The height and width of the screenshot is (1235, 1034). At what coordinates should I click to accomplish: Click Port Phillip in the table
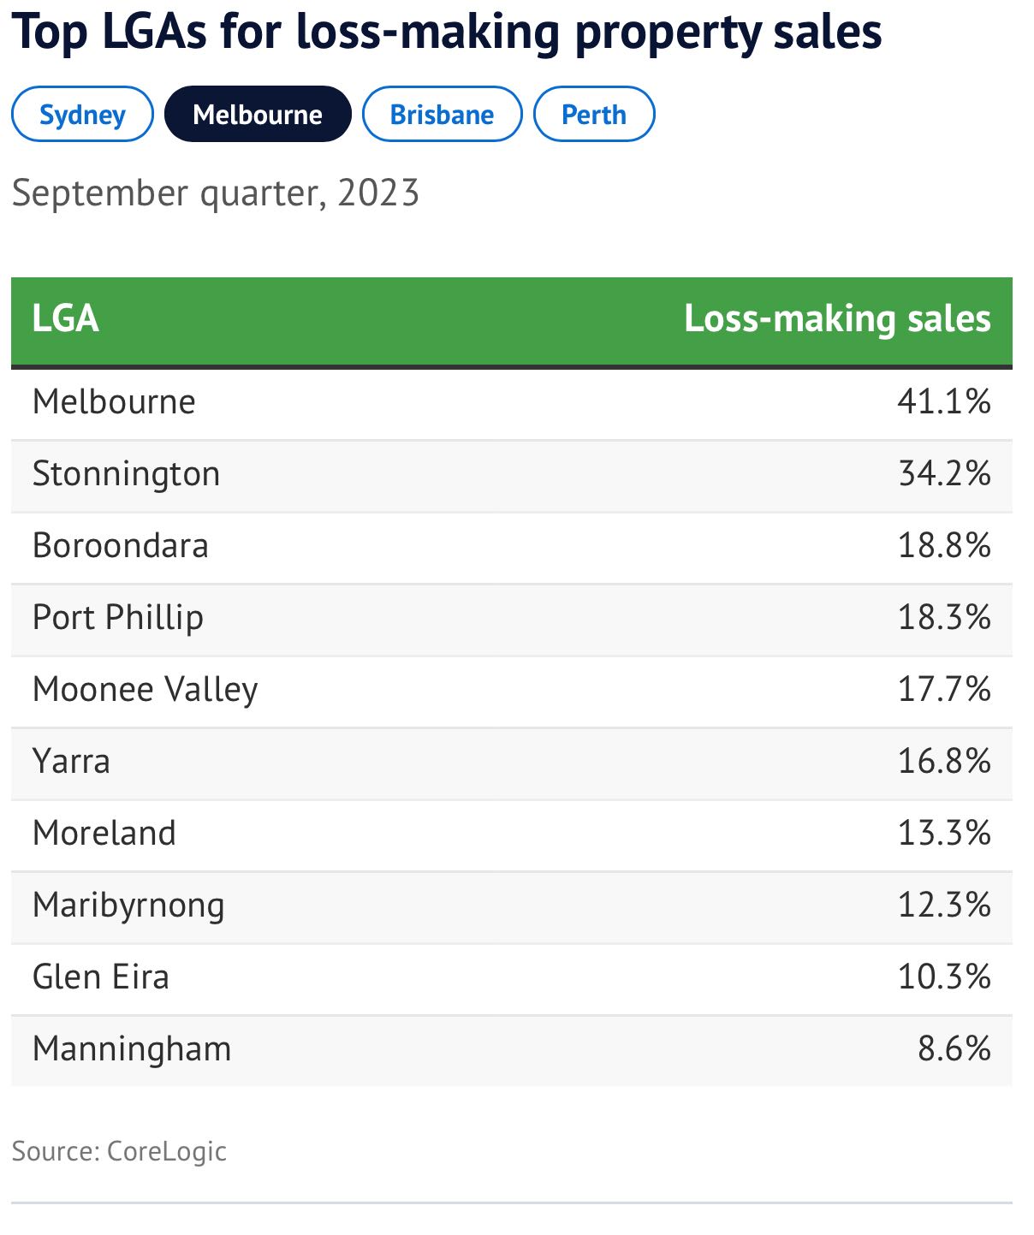point(118,617)
